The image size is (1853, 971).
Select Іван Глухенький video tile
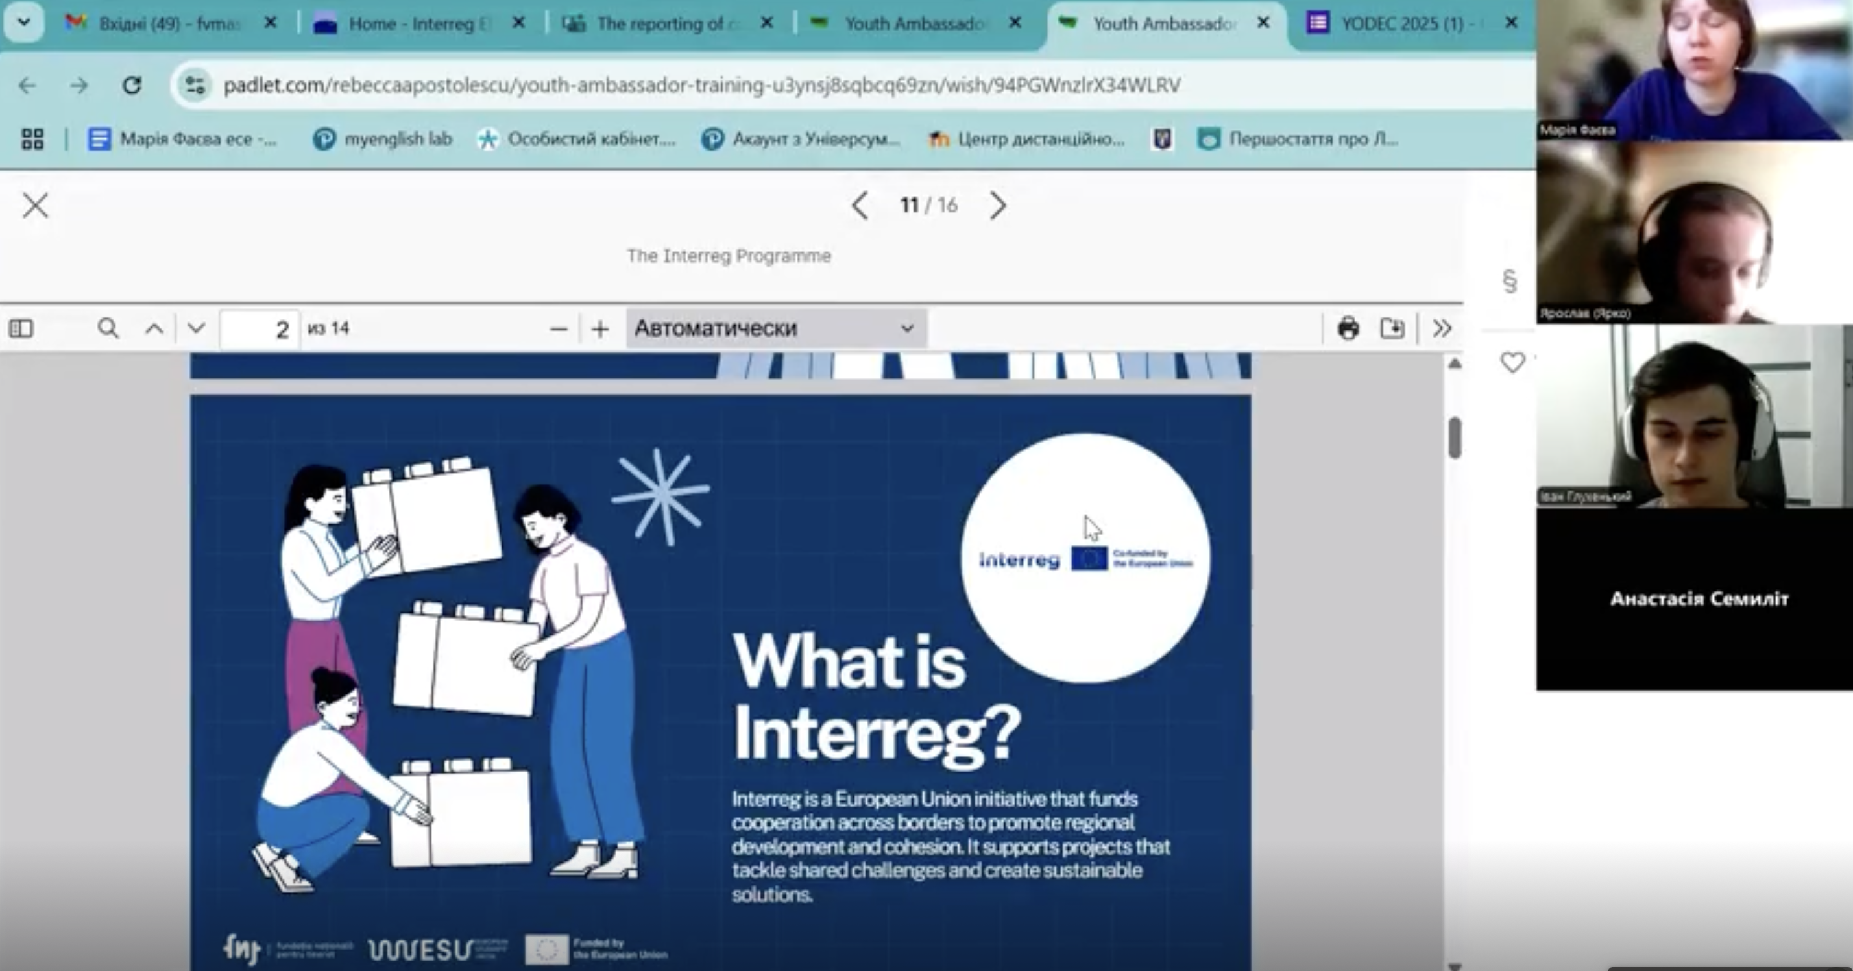pos(1695,416)
